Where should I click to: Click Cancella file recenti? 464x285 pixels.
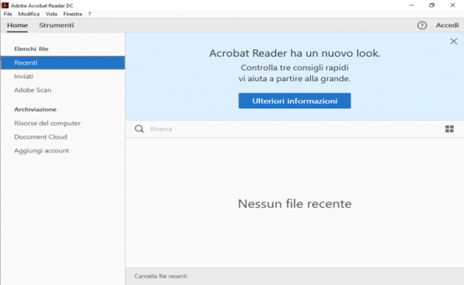click(161, 276)
